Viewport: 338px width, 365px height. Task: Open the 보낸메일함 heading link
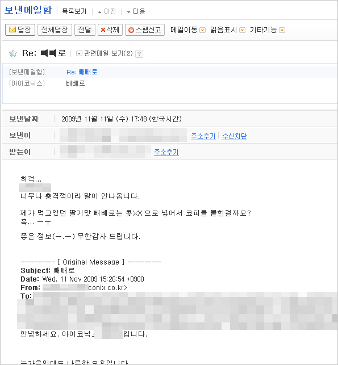coord(28,10)
